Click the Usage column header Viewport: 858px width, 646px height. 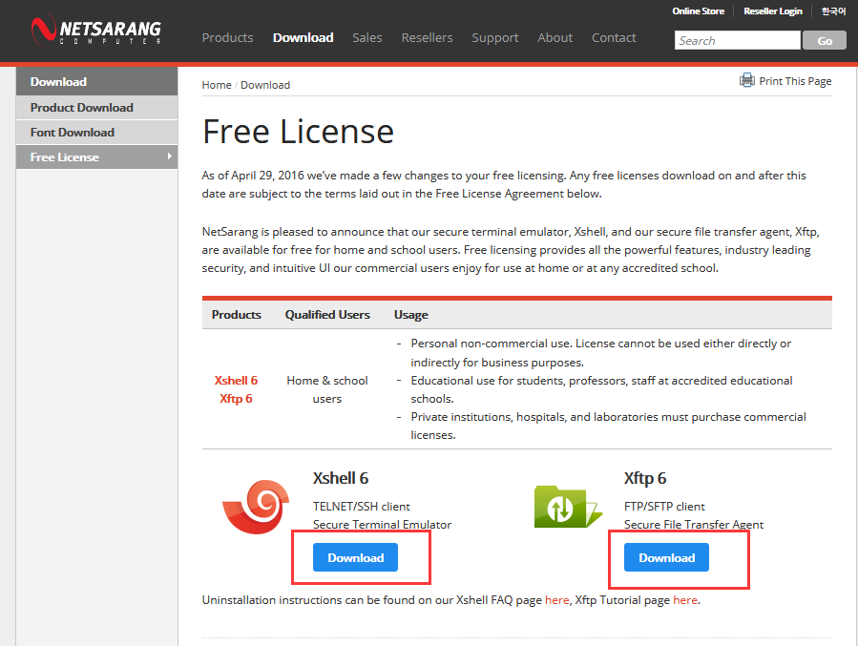411,315
